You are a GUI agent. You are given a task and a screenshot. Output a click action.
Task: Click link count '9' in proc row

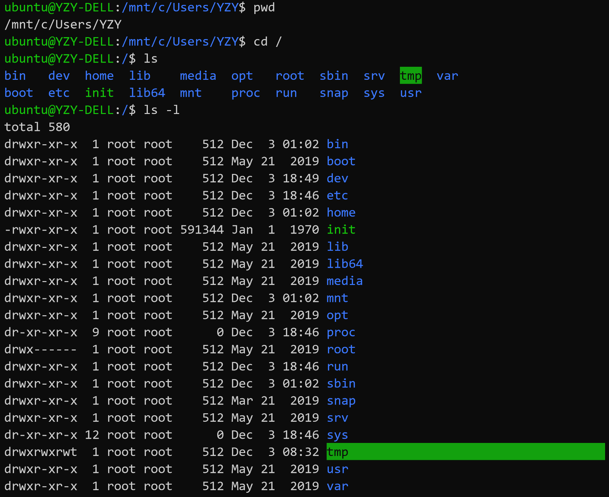pyautogui.click(x=95, y=333)
